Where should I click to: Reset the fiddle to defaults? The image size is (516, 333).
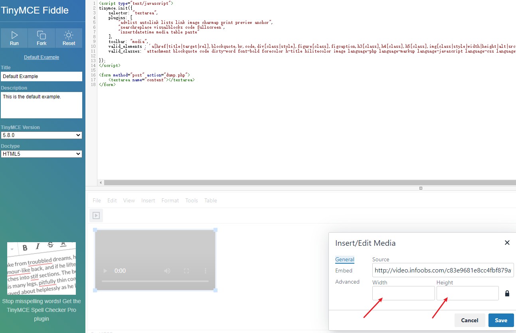[68, 38]
